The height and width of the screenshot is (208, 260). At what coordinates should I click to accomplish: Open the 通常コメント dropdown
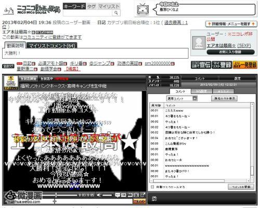pos(182,98)
